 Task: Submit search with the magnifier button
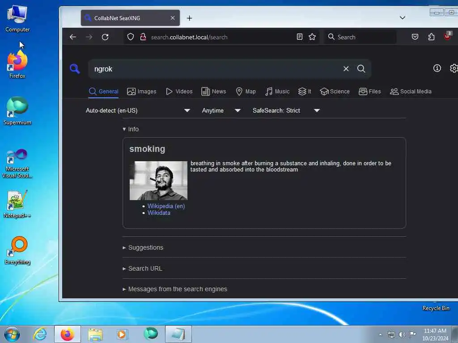(x=361, y=69)
